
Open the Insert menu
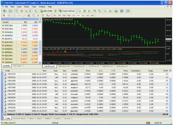[x=19, y=7]
